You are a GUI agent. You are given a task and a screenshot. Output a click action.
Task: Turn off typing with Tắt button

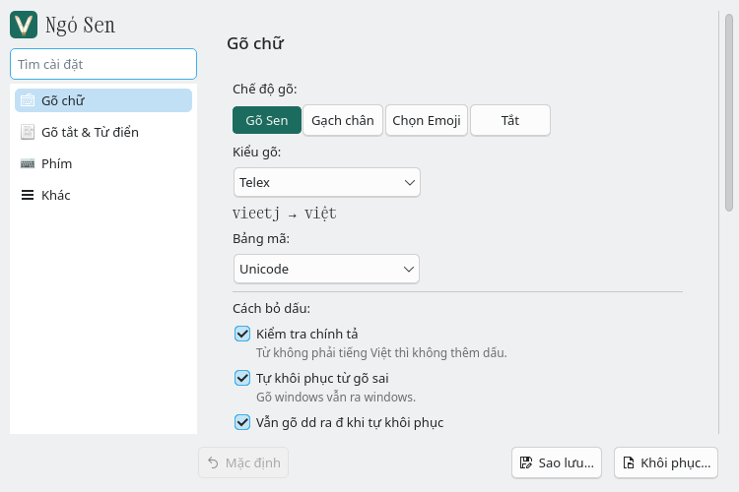point(510,120)
